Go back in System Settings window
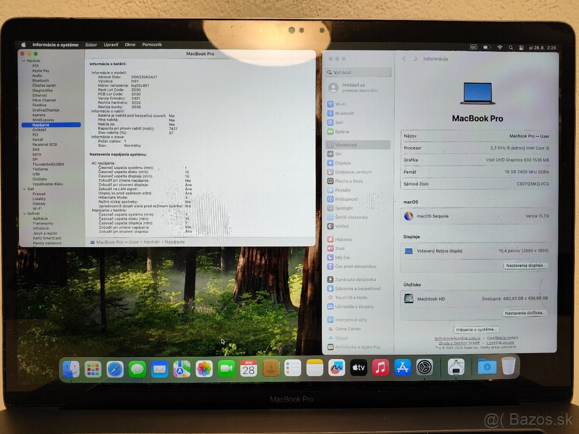 404,59
